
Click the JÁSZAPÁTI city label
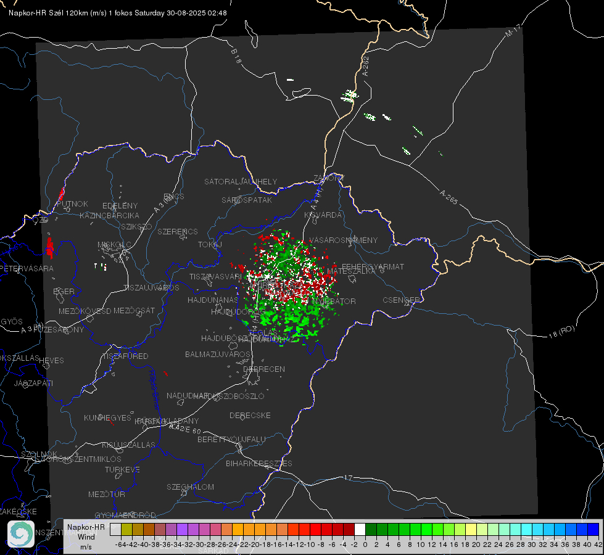coord(33,383)
